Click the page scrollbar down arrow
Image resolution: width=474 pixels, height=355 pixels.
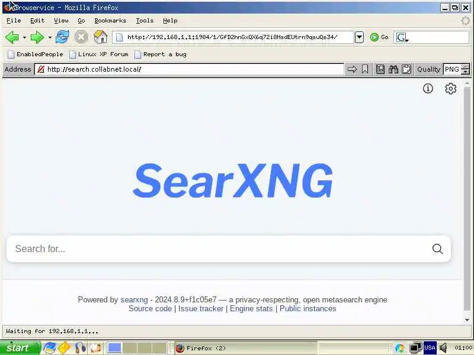pyautogui.click(x=467, y=319)
